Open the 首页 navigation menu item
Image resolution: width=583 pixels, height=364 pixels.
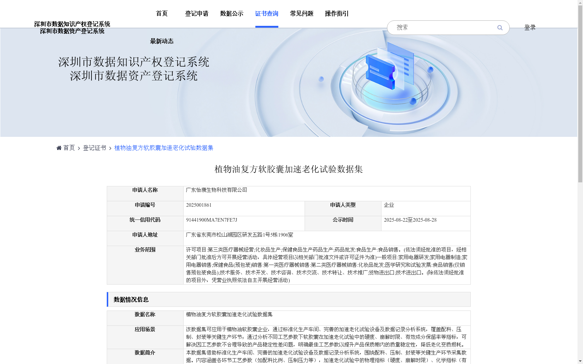[x=162, y=13]
